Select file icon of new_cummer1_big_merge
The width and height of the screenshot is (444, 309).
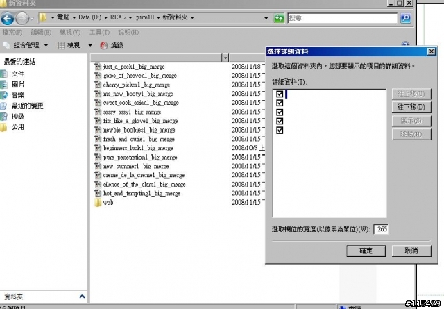tap(98, 166)
